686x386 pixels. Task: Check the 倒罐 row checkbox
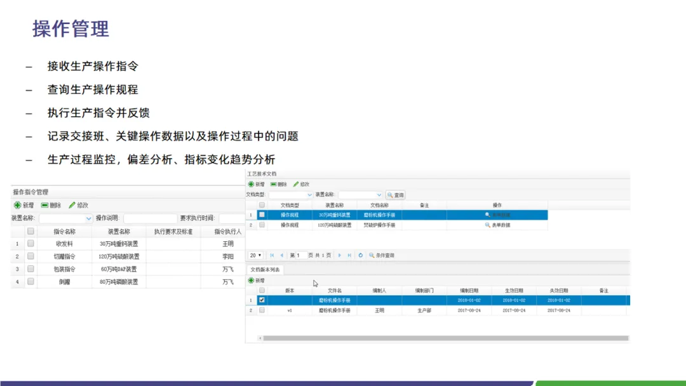click(x=30, y=281)
